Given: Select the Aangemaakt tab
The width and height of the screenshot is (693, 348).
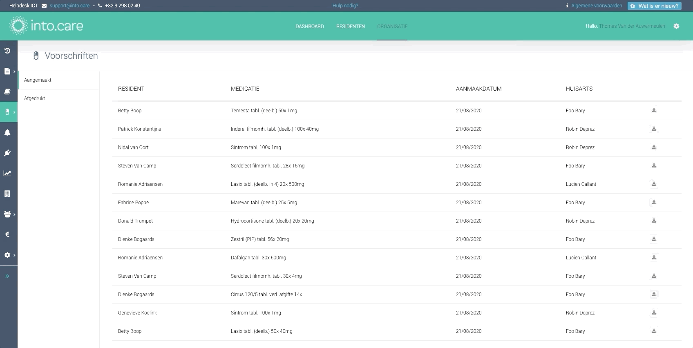Looking at the screenshot, I should point(59,80).
